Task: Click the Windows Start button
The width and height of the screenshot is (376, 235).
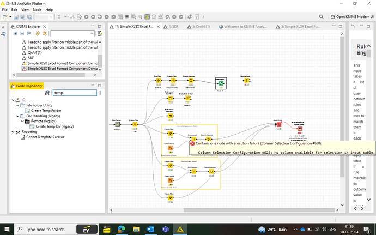Action: click(7, 230)
